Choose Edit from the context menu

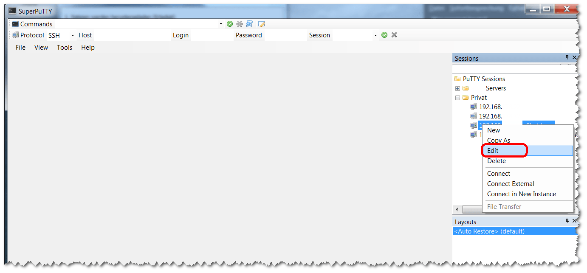pyautogui.click(x=493, y=151)
